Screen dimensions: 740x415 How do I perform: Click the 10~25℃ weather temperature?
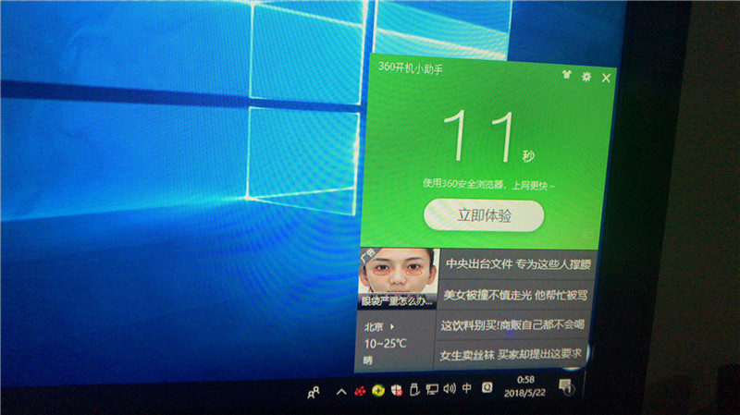(385, 344)
